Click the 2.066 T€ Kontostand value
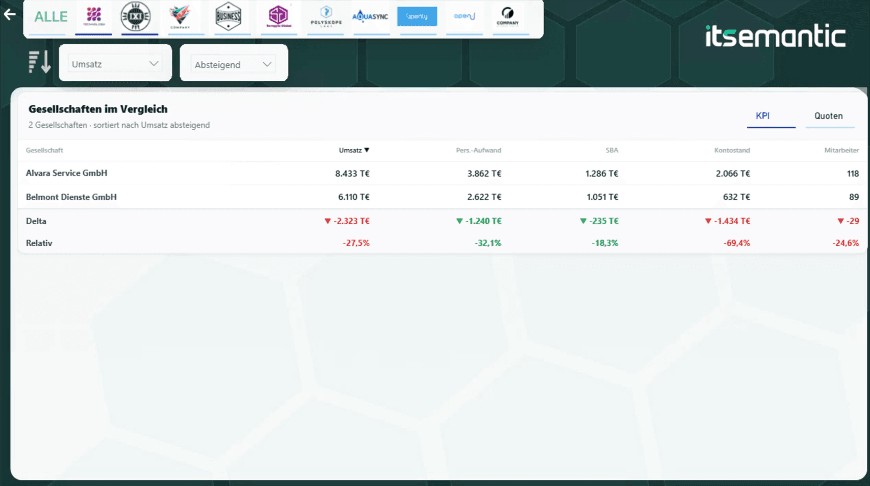This screenshot has width=870, height=486. coord(733,173)
